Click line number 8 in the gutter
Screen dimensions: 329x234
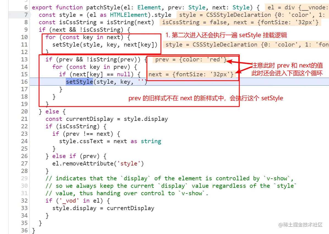26,22
